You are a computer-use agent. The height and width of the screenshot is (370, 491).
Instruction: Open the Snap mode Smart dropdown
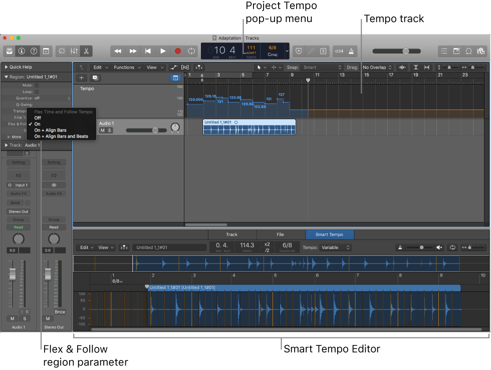pos(322,66)
